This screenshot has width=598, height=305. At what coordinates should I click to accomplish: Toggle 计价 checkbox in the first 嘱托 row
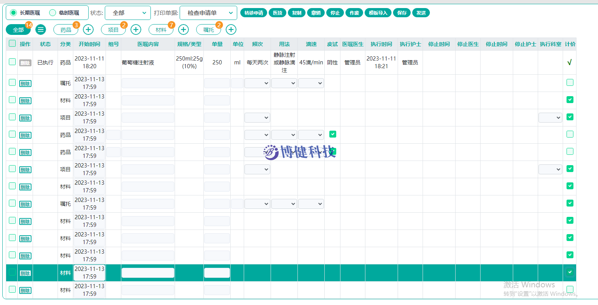(570, 82)
